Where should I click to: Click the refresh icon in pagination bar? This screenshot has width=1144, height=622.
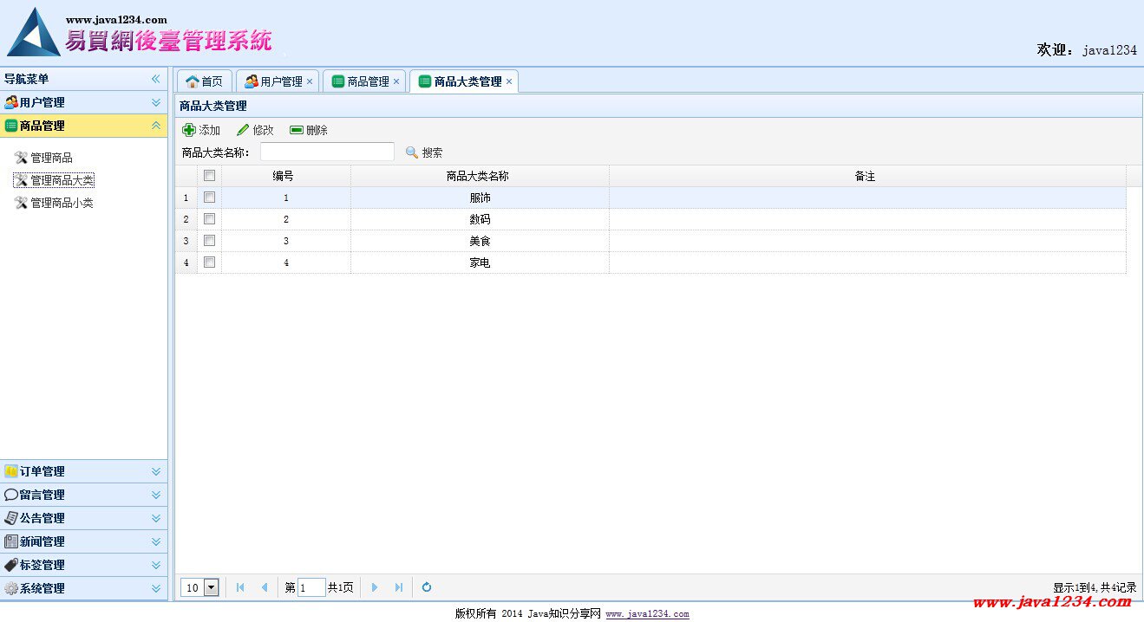click(x=427, y=587)
